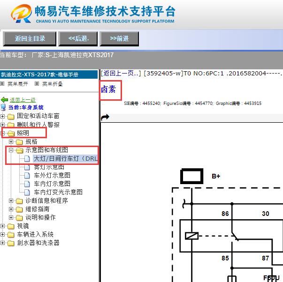
Task: Collapse the 示意图和布线图 node
Action: tap(11, 150)
